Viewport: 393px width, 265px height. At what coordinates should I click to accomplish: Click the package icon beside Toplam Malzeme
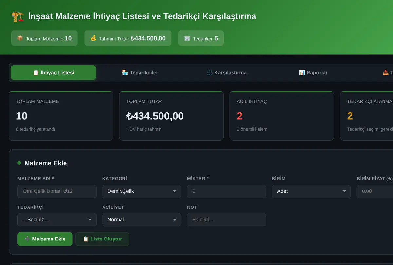pos(20,38)
